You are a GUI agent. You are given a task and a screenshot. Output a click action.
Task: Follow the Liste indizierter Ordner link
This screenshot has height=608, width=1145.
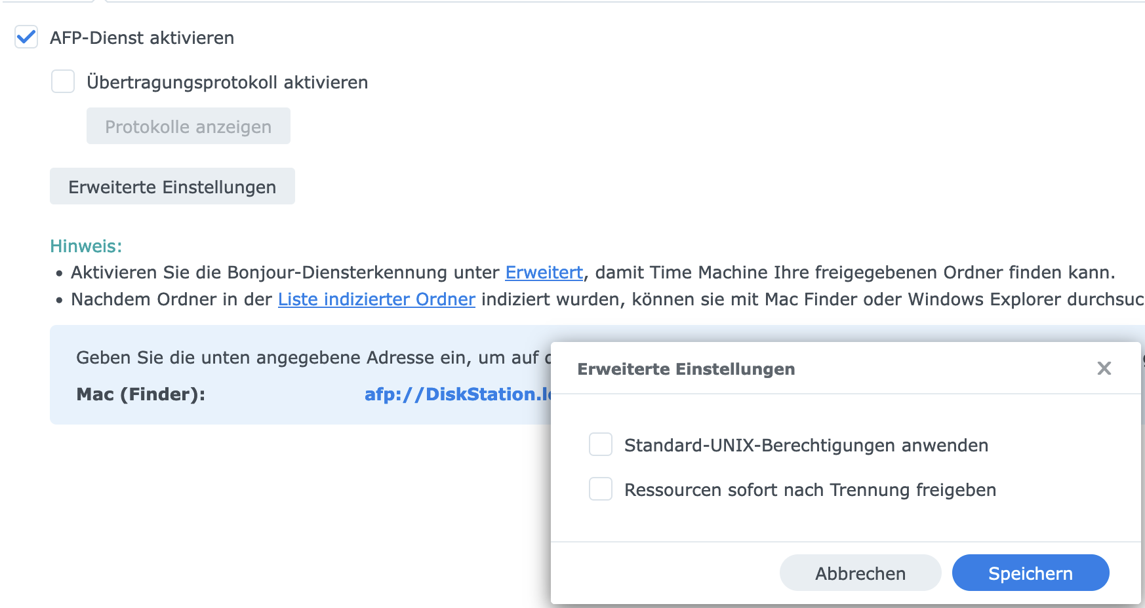click(x=376, y=299)
